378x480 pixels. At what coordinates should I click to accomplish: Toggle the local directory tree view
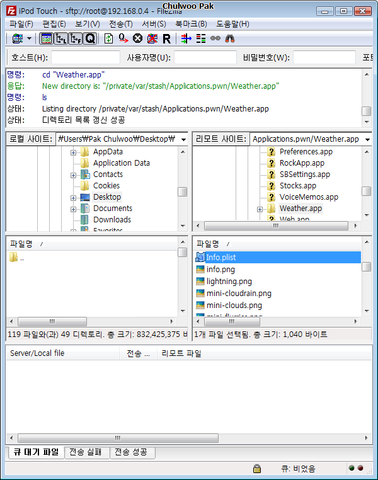click(61, 38)
